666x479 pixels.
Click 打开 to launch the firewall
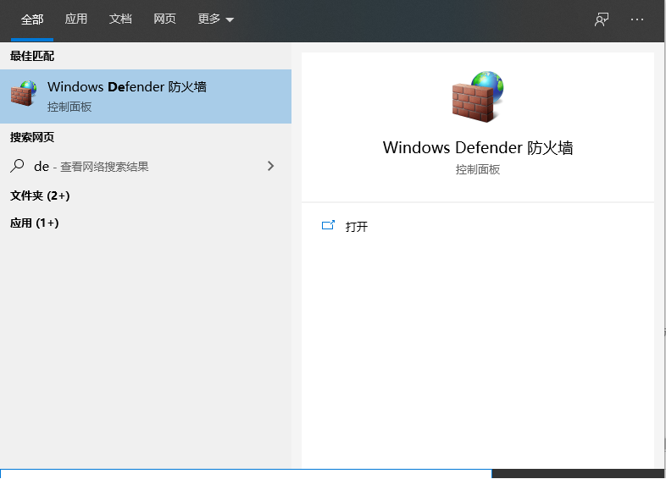click(x=357, y=227)
